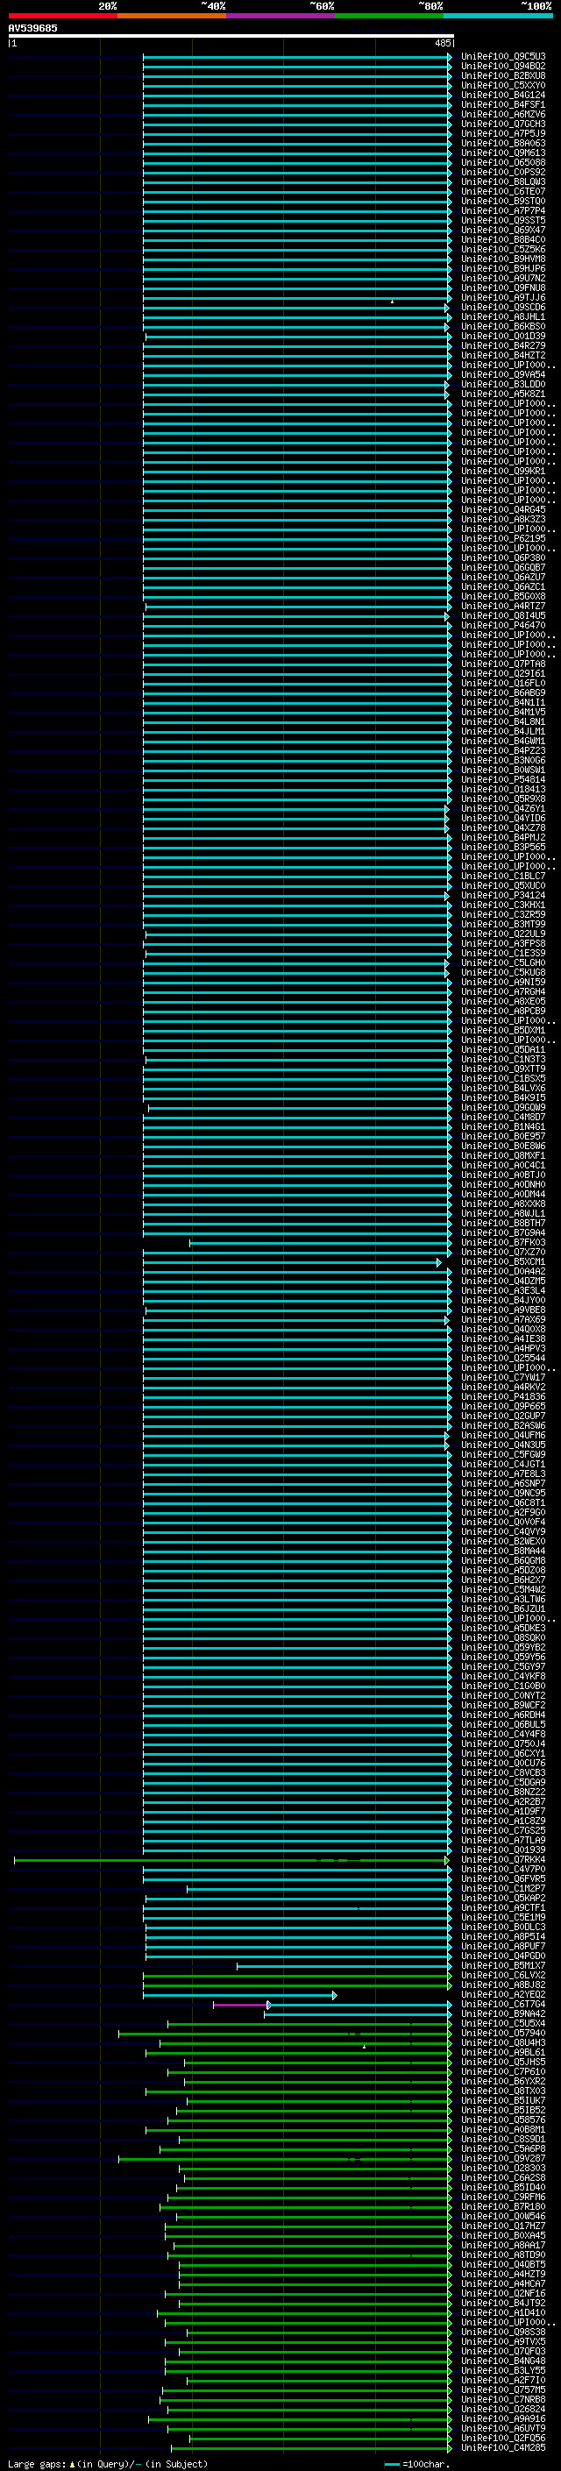Click label UniRef100_C4JGT1
This screenshot has width=561, height=2471.
[503, 1464]
